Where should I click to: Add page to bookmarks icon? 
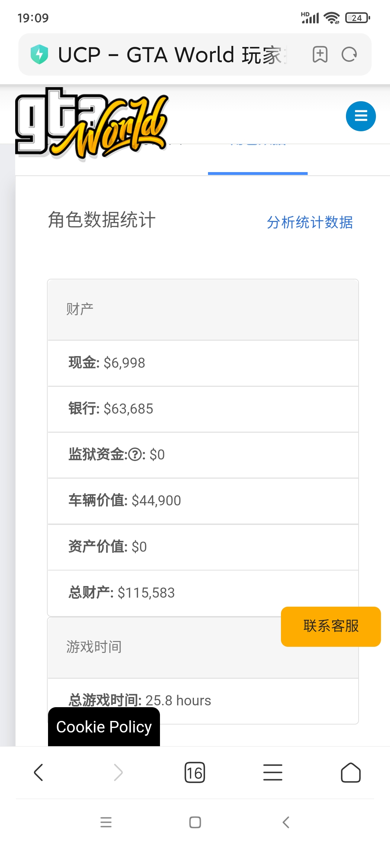[320, 55]
